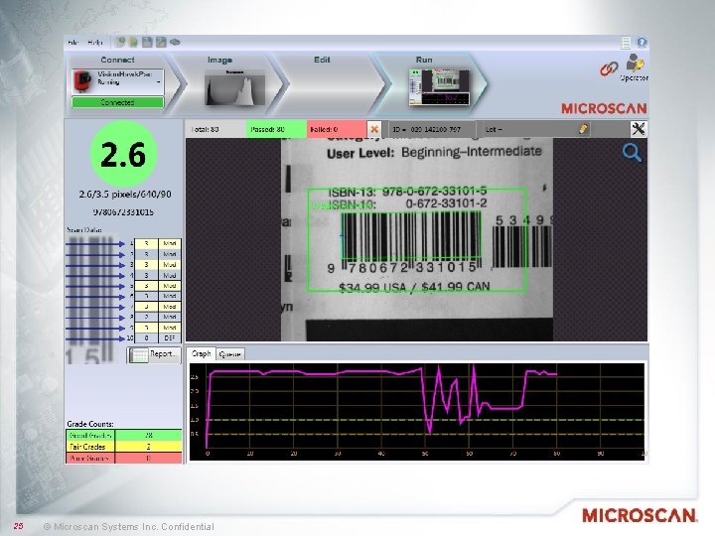Click the green Passed: 80 counter
Image resolution: width=715 pixels, height=536 pixels.
click(276, 129)
